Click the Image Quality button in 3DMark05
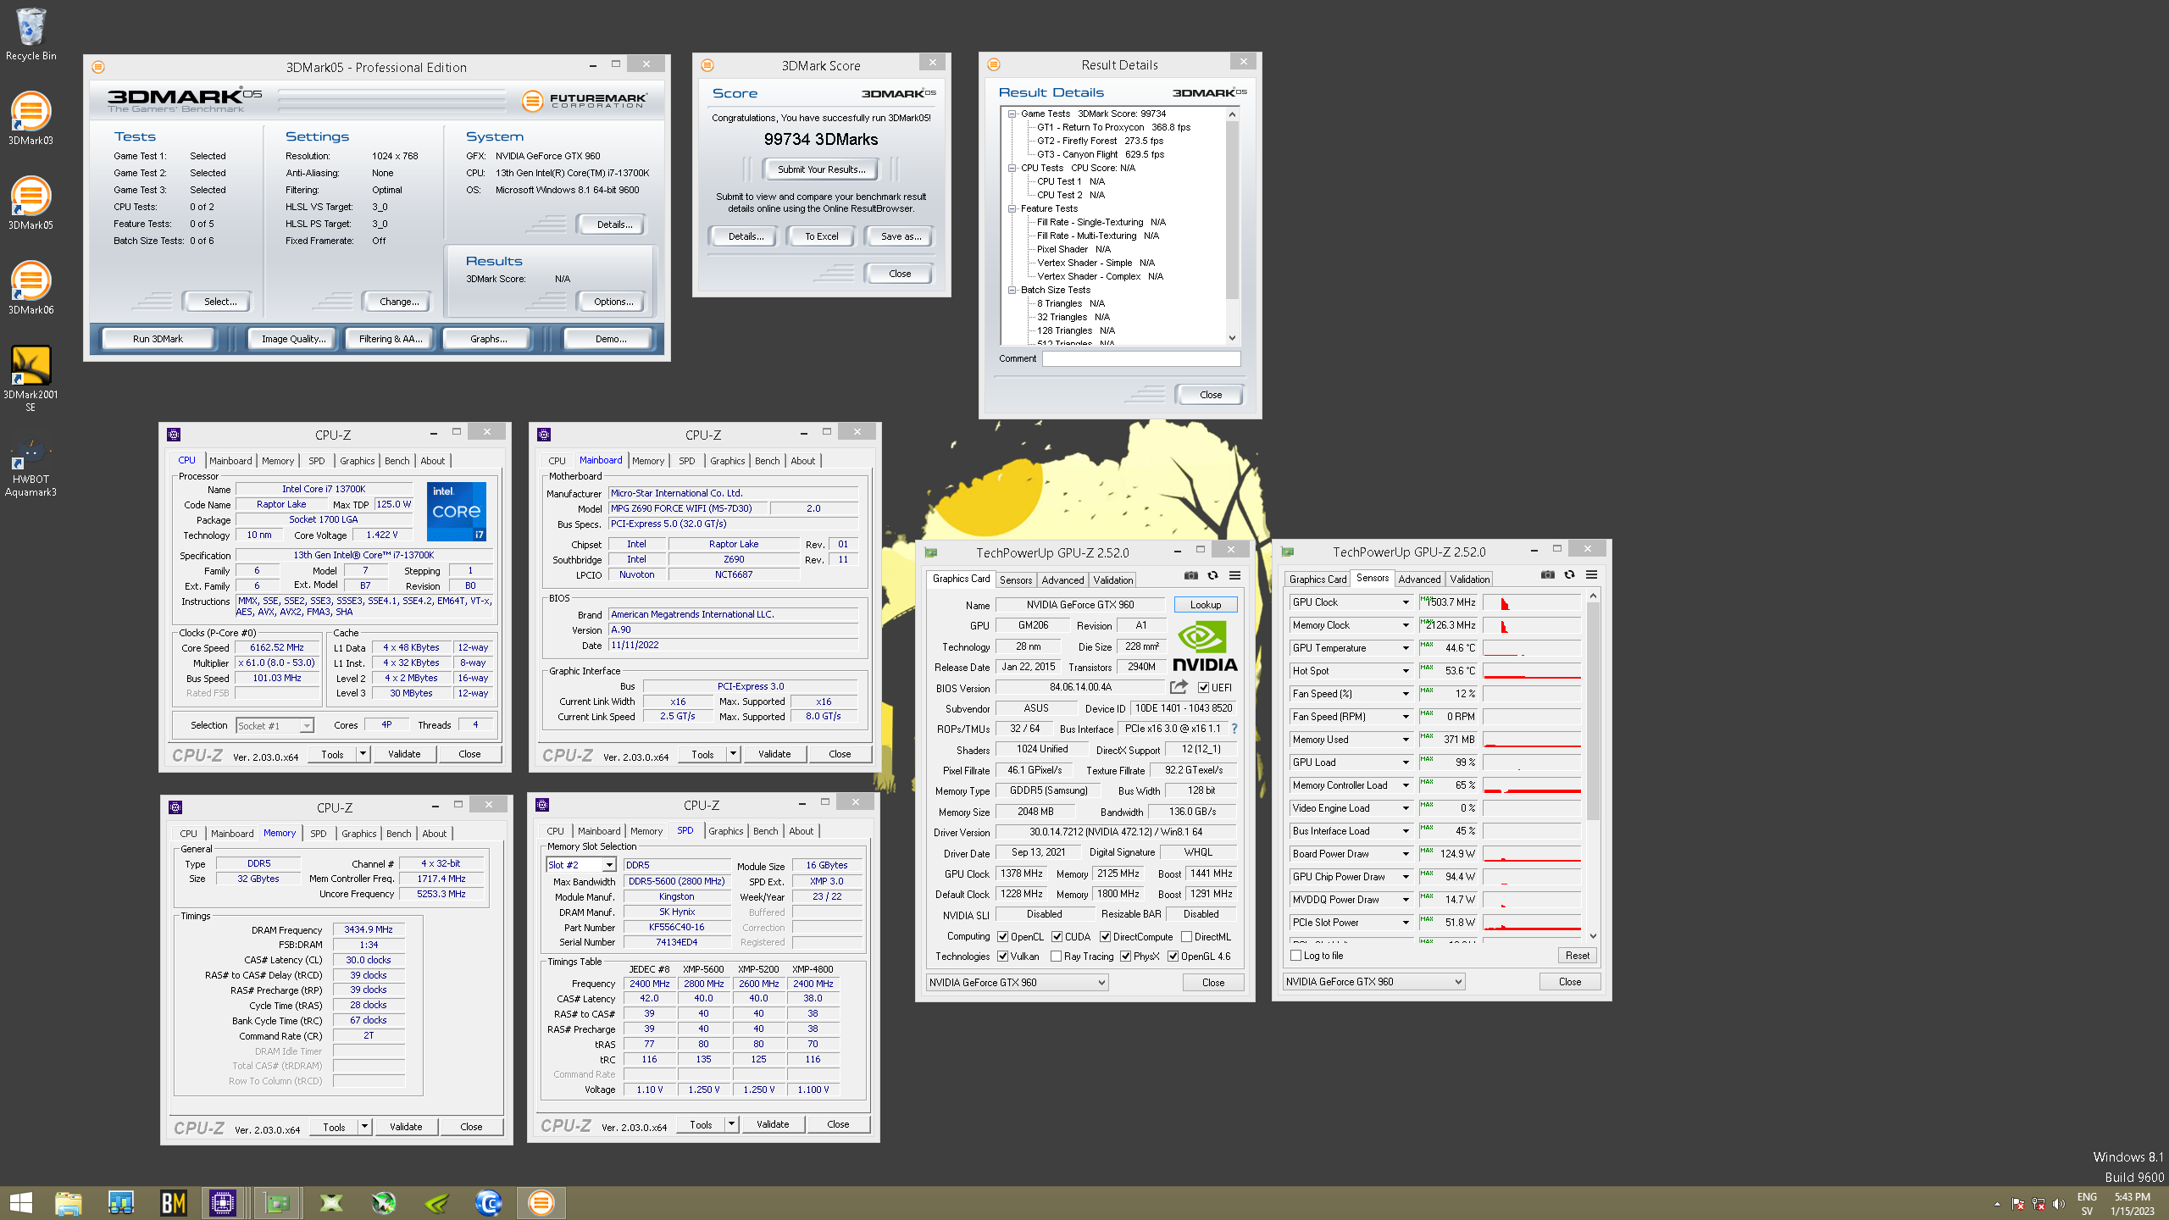 tap(293, 339)
